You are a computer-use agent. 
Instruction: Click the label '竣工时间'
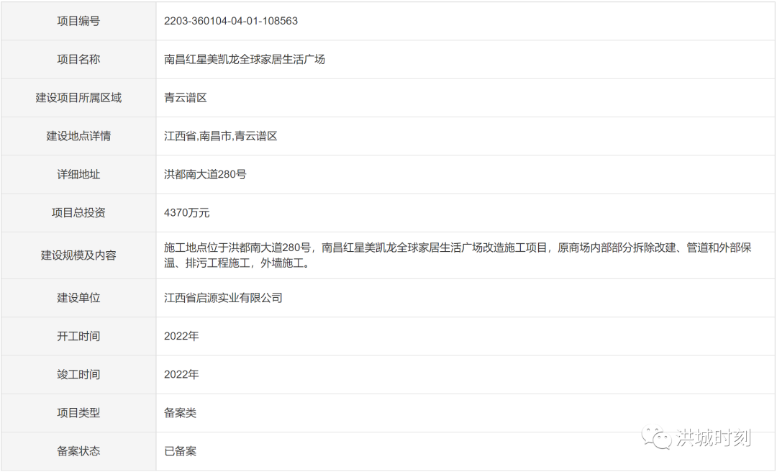coord(78,374)
